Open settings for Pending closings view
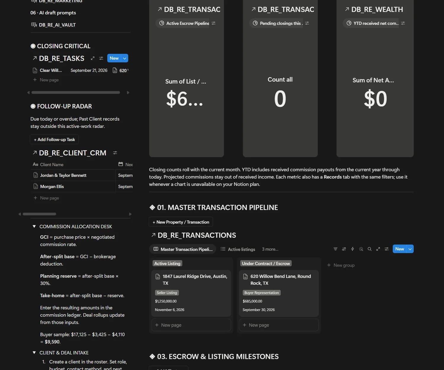Image resolution: width=444 pixels, height=370 pixels. (x=307, y=23)
